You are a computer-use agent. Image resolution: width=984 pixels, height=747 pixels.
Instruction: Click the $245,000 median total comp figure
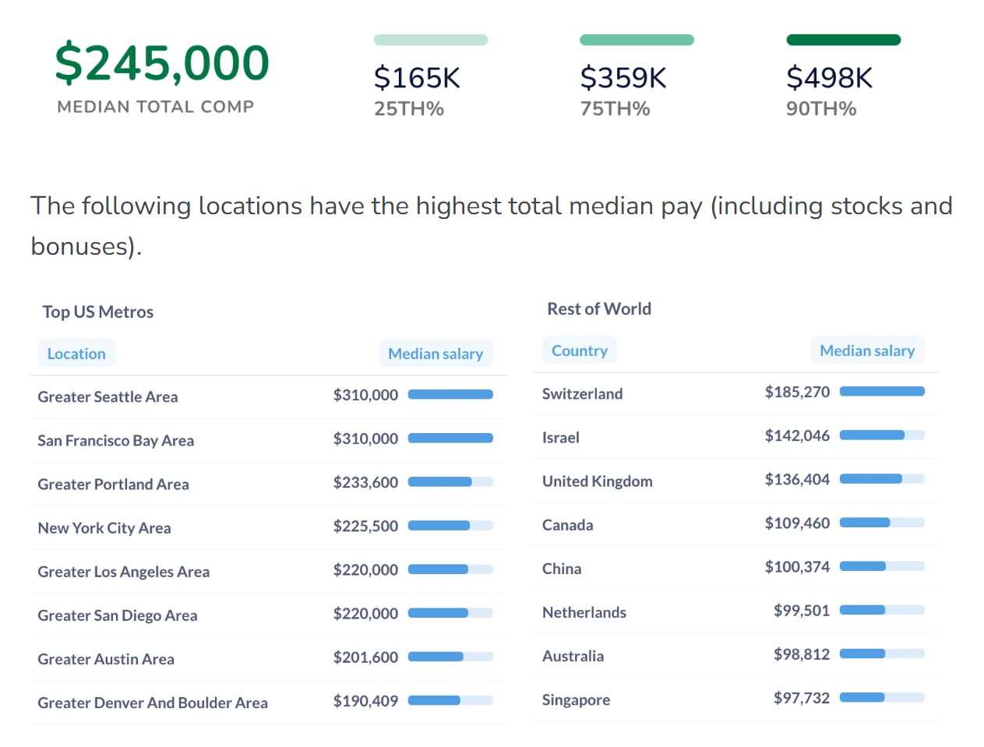click(162, 63)
